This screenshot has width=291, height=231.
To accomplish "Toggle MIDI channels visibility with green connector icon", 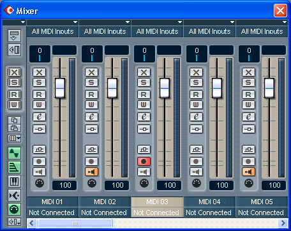I will [14, 209].
